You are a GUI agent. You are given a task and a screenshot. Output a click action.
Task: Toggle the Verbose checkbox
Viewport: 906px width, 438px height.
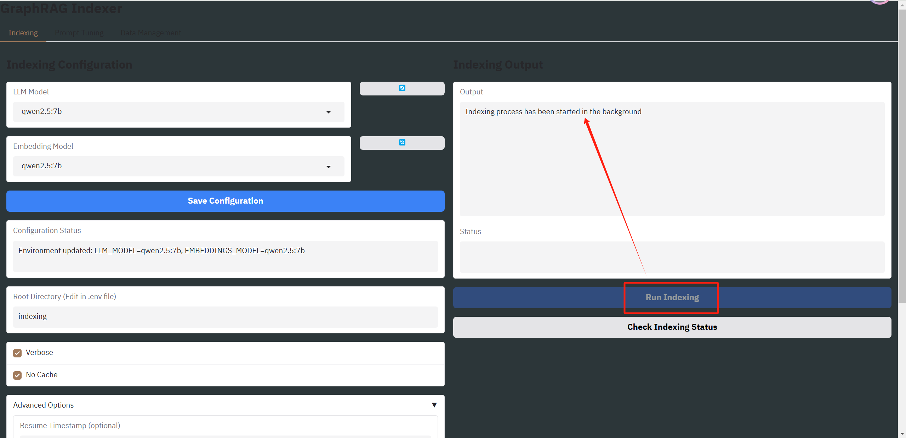tap(17, 353)
